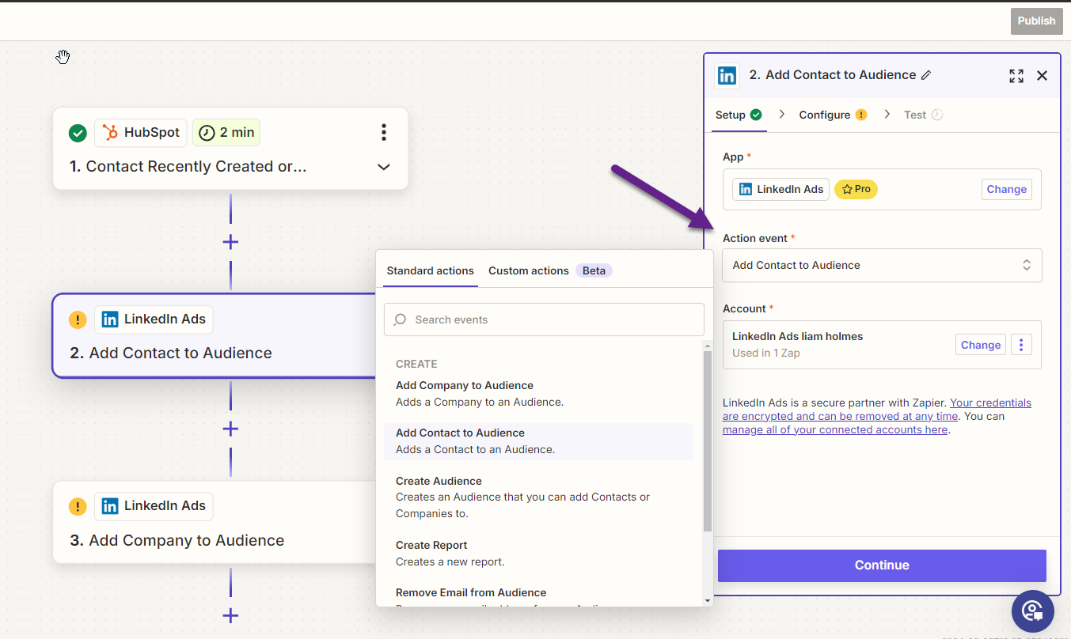Choose Add Company to Audience action
This screenshot has width=1071, height=639.
click(x=538, y=394)
